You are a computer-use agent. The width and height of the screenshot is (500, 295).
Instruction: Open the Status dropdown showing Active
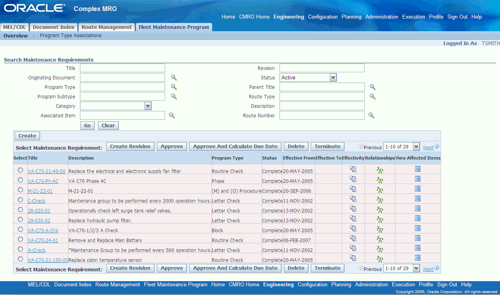tap(308, 77)
